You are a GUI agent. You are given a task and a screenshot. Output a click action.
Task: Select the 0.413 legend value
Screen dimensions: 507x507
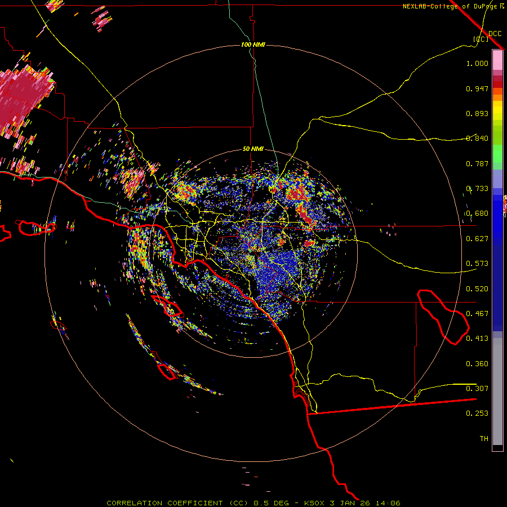pos(477,339)
